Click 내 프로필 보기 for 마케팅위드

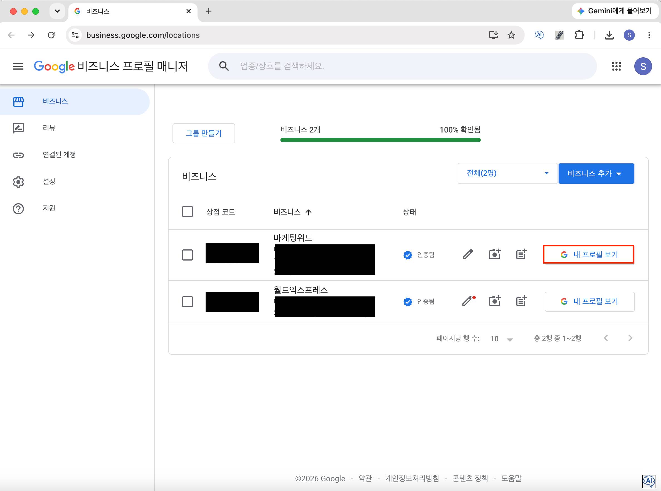click(x=590, y=254)
